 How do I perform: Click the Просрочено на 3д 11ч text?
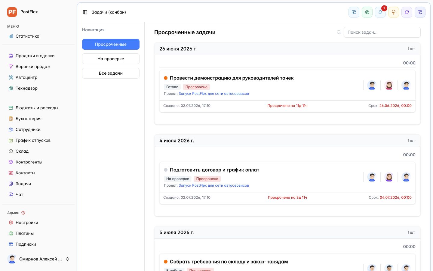click(x=287, y=198)
